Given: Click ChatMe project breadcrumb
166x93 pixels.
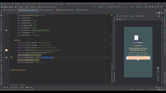Looking at the screenshot, I should 4,7.
